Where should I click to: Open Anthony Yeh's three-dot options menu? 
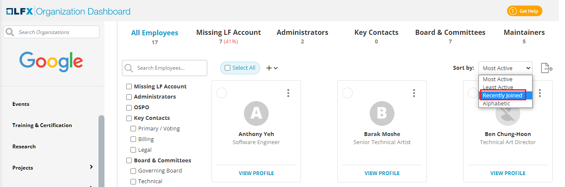point(288,93)
